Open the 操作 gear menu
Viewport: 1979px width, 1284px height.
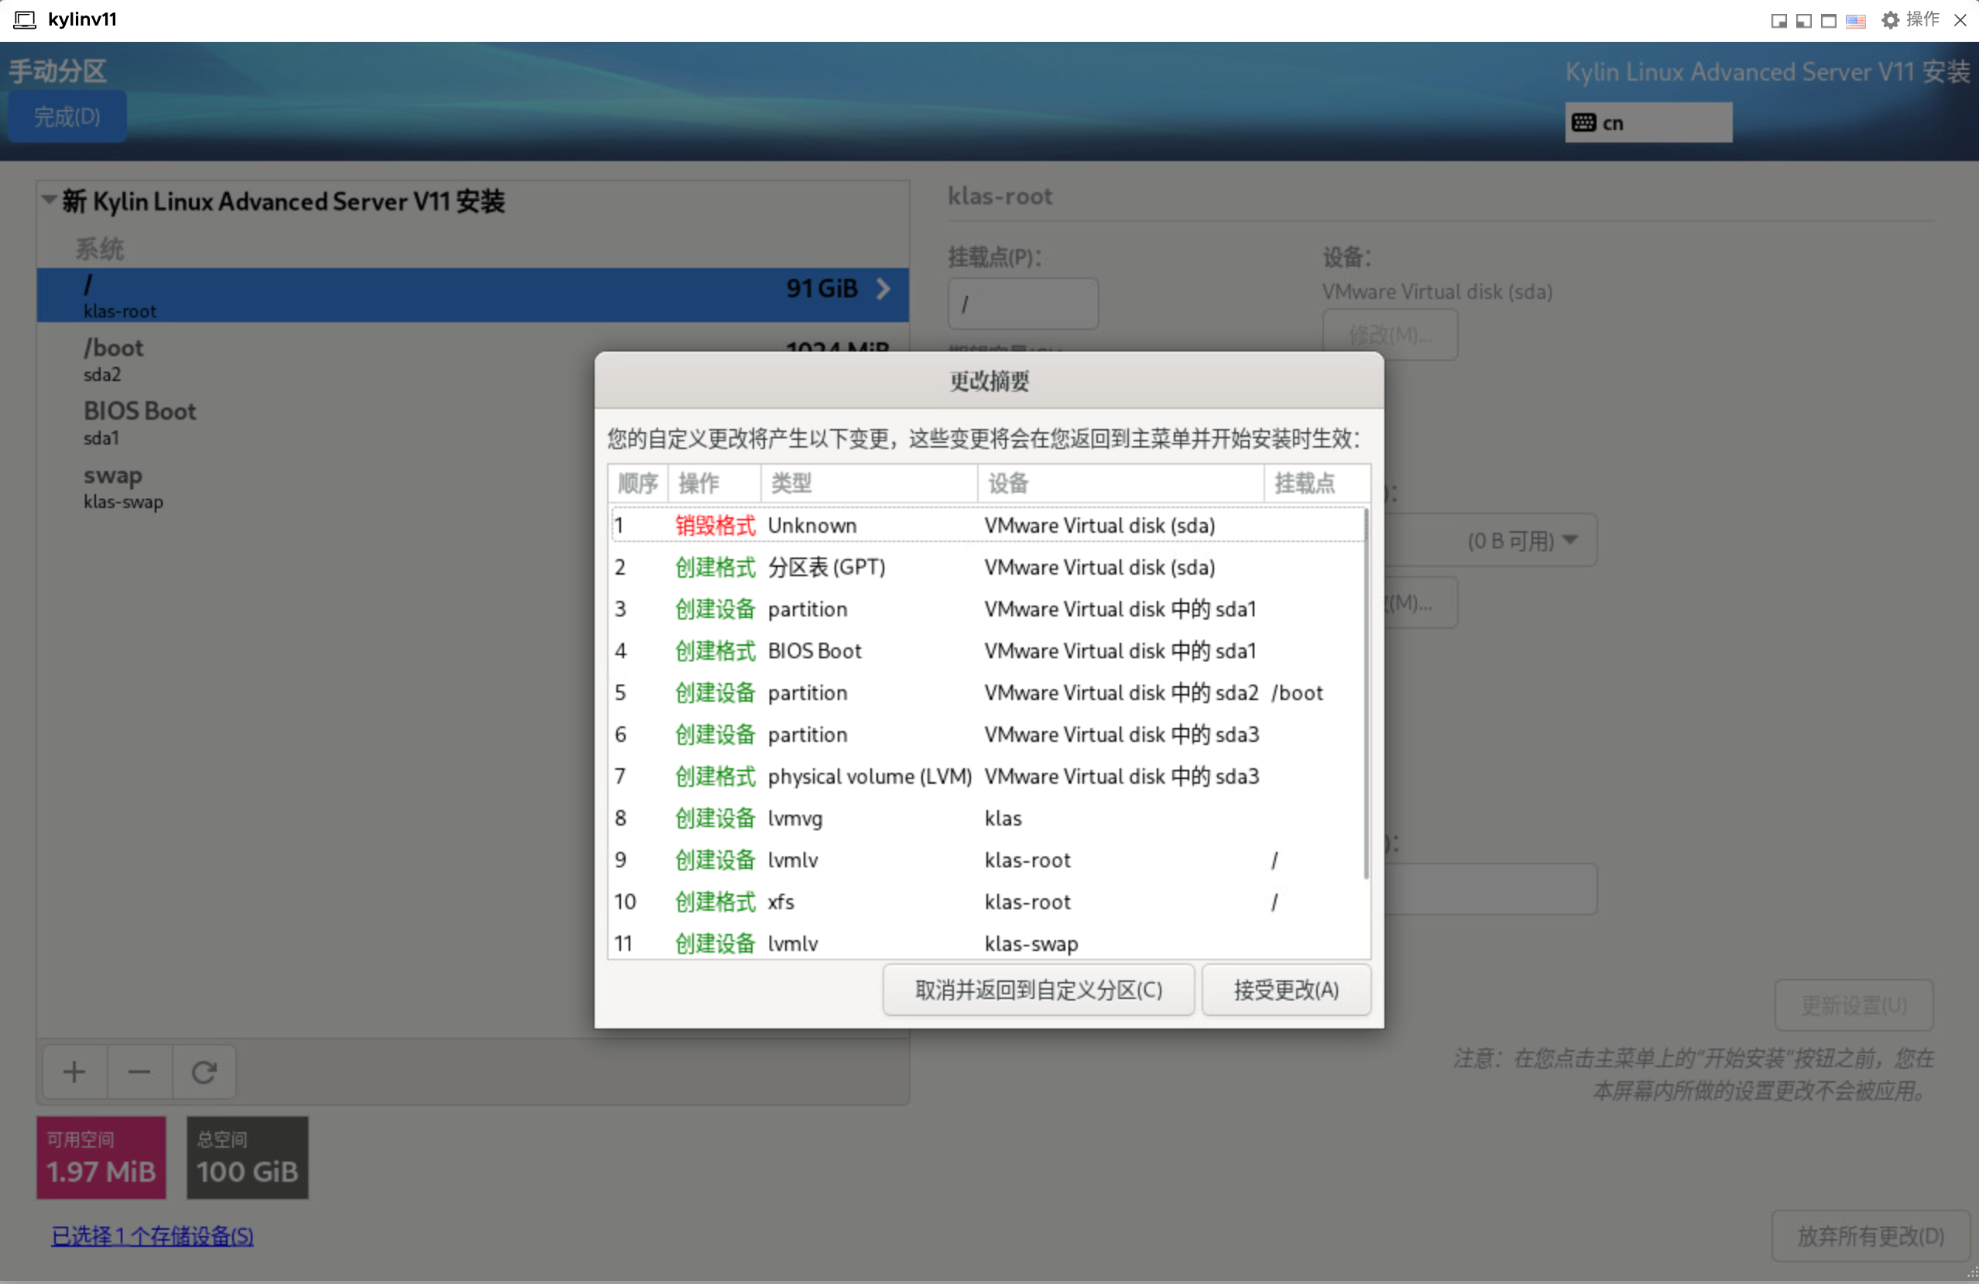click(1910, 20)
